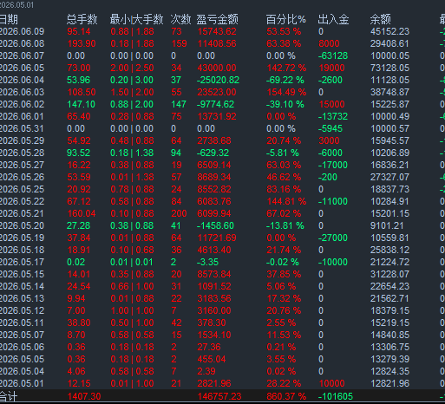Click total lots sum 1407.30
The width and height of the screenshot is (445, 404).
(84, 396)
